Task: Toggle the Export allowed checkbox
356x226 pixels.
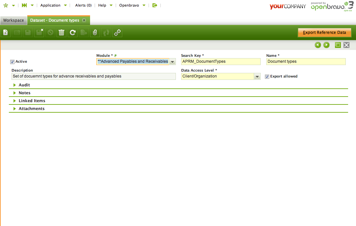Action: (x=267, y=77)
